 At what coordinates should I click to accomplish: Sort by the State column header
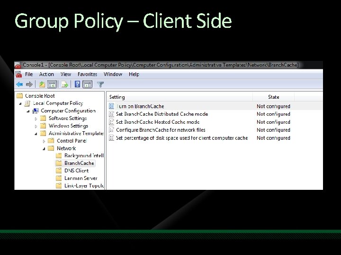(274, 97)
